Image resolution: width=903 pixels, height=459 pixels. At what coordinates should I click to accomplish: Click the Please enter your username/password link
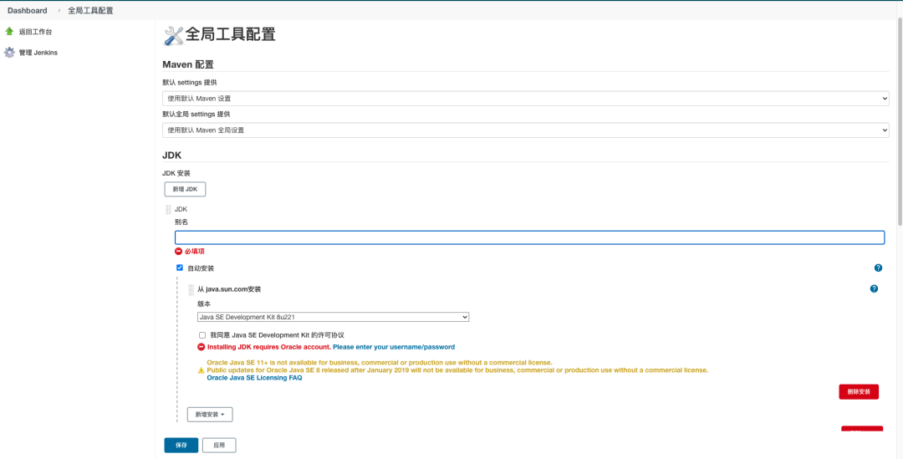click(394, 347)
